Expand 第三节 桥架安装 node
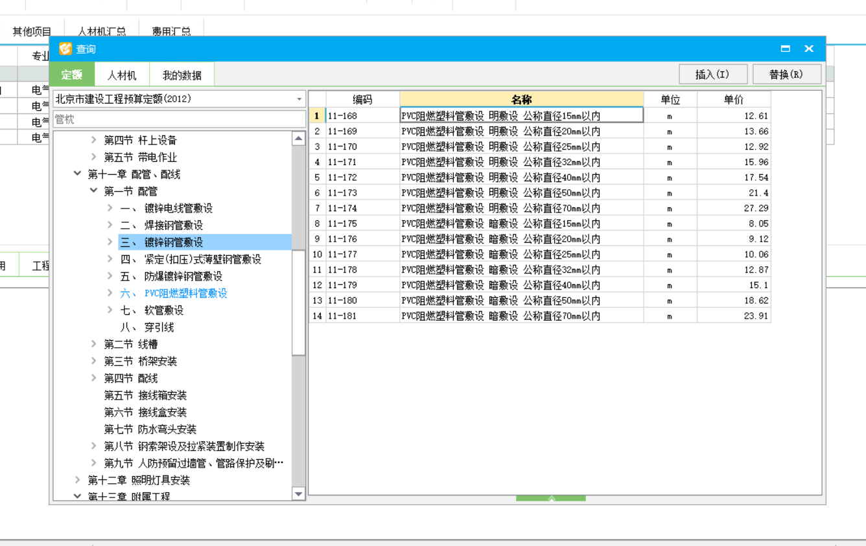This screenshot has height=546, width=866. click(x=94, y=361)
